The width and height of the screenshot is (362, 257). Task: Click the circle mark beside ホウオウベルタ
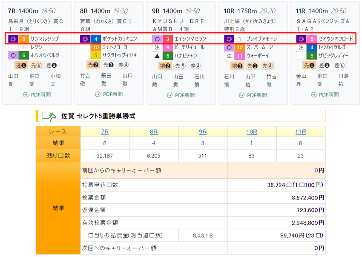(x=13, y=55)
